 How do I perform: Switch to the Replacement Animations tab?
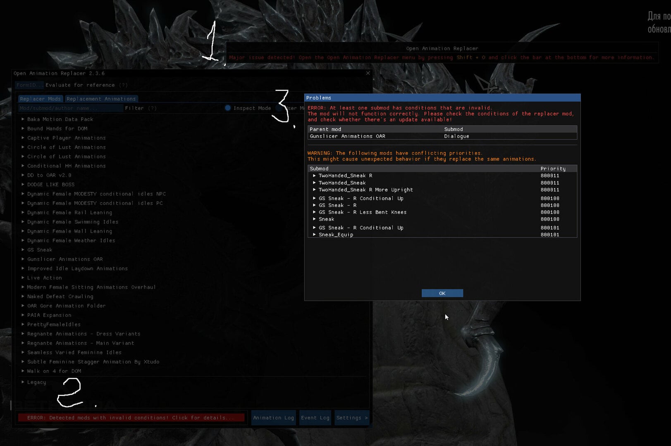(101, 99)
